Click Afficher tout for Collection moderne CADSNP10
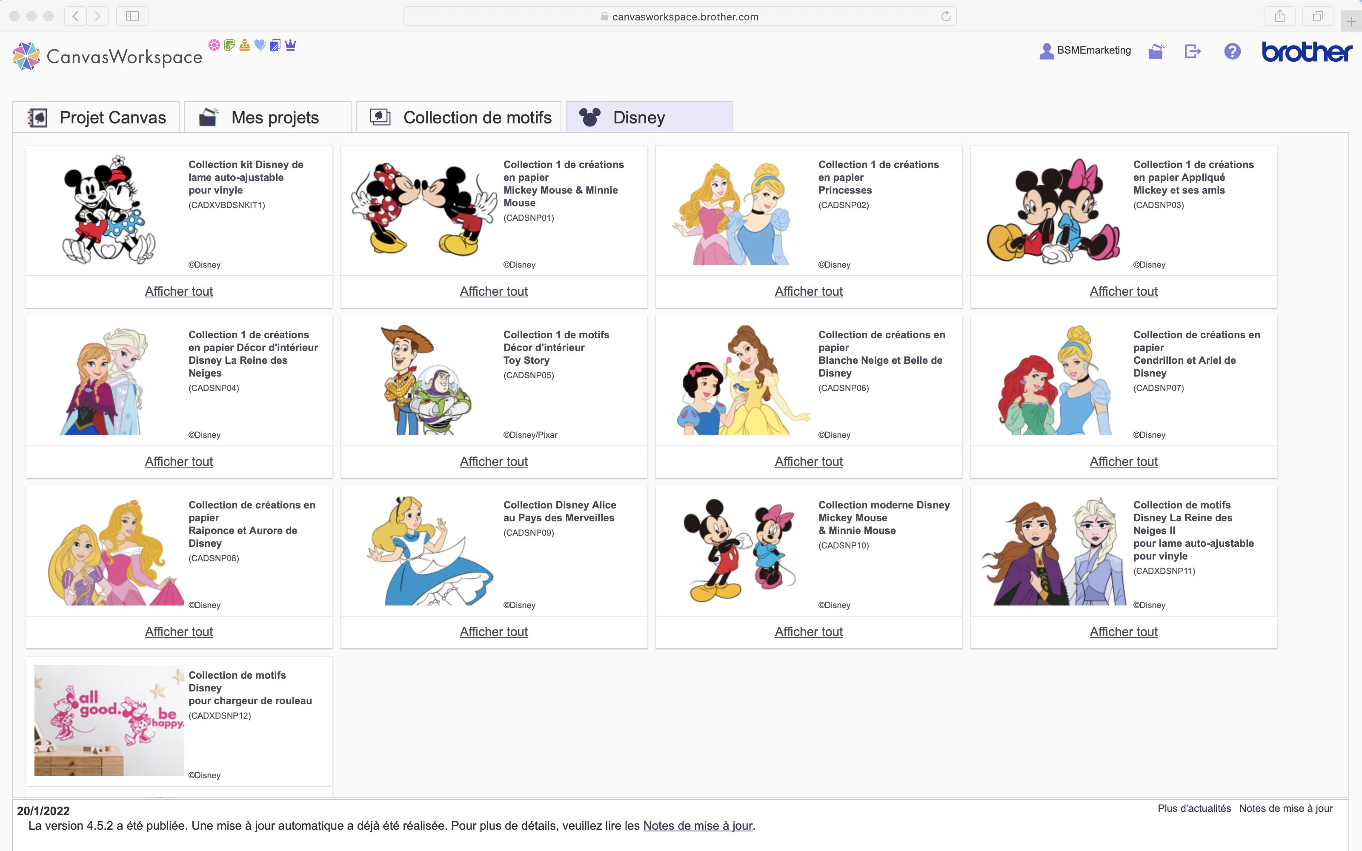 tap(809, 632)
